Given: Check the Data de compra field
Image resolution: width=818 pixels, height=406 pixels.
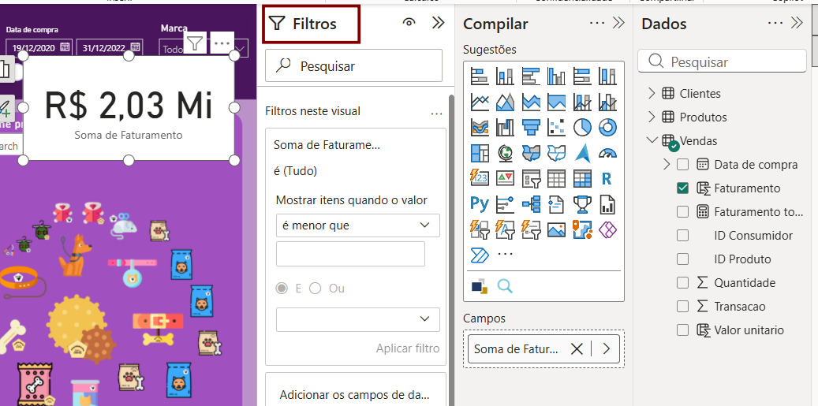Looking at the screenshot, I should point(682,165).
